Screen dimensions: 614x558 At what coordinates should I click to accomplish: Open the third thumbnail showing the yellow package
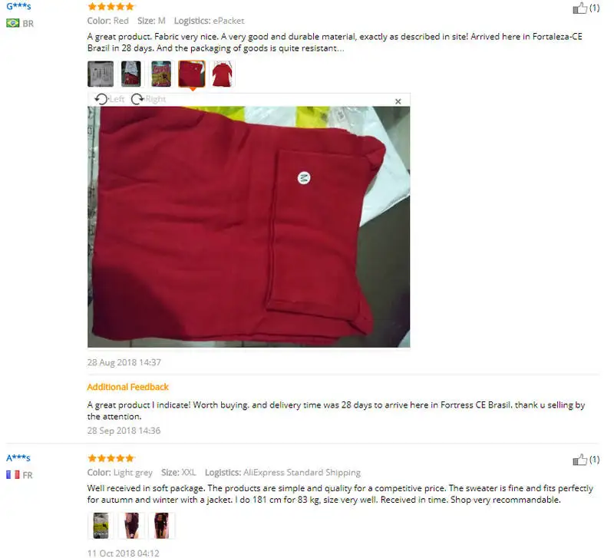(161, 74)
